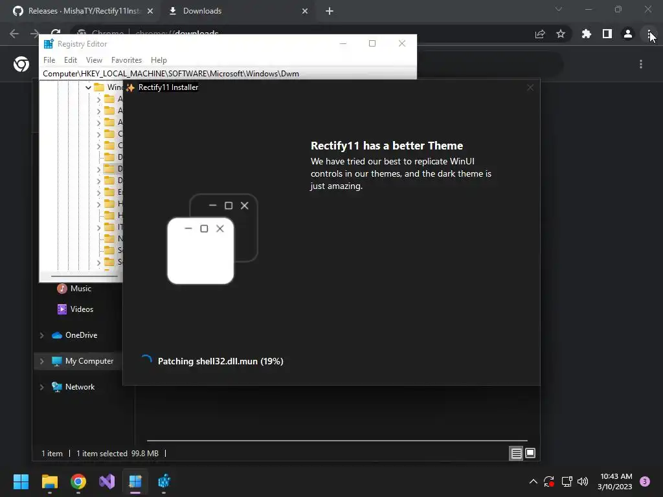The image size is (663, 497).
Task: Open the volume control in tray
Action: pyautogui.click(x=583, y=481)
